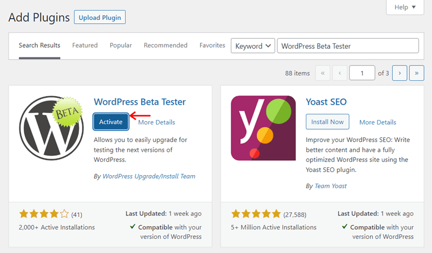Screen dimensions: 432x253
Task: Click the current page number field
Action: 362,73
